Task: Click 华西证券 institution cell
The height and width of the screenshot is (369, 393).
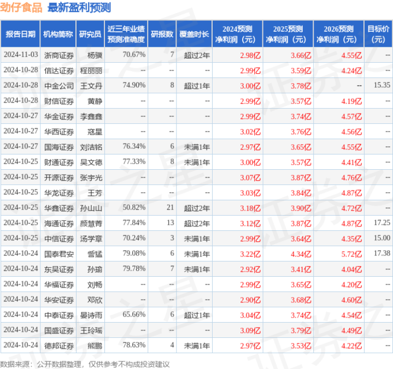Action: [x=59, y=132]
